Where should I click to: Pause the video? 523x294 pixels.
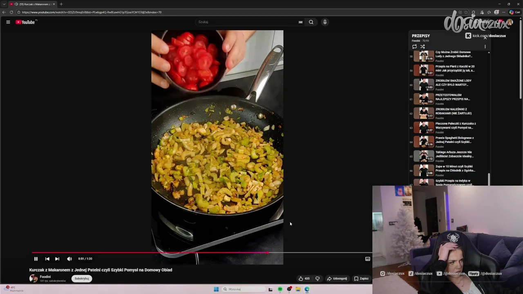[36, 259]
